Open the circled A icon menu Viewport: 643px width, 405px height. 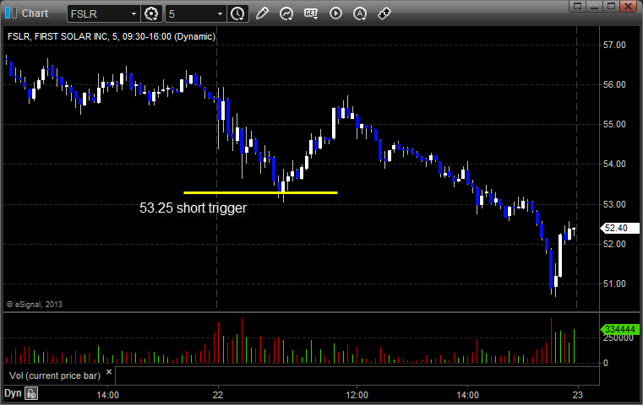tap(360, 13)
